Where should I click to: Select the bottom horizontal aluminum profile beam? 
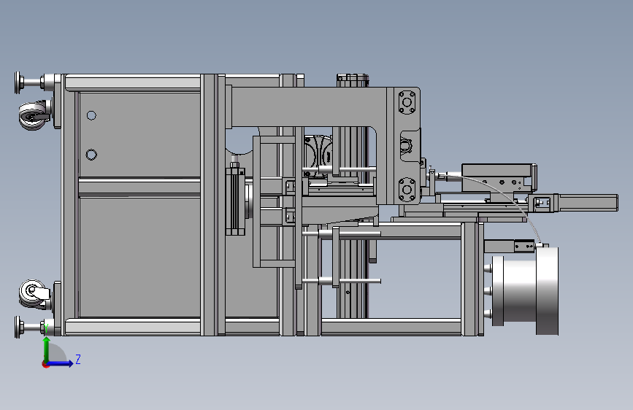point(132,326)
